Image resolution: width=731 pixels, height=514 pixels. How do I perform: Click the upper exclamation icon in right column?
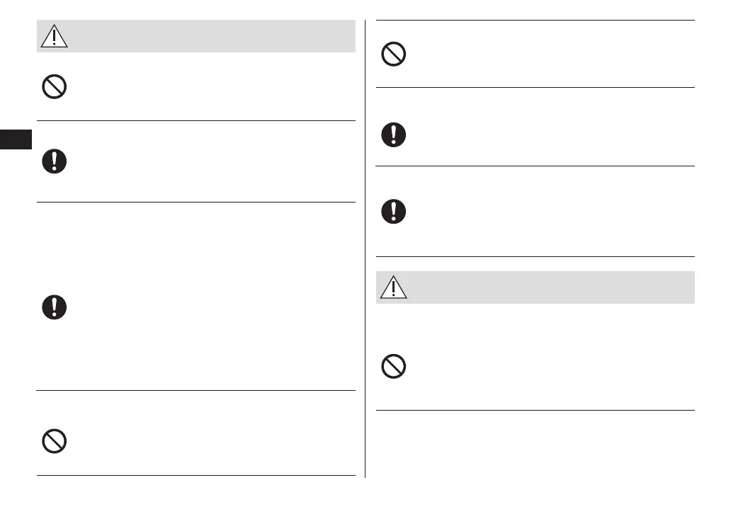tap(393, 135)
